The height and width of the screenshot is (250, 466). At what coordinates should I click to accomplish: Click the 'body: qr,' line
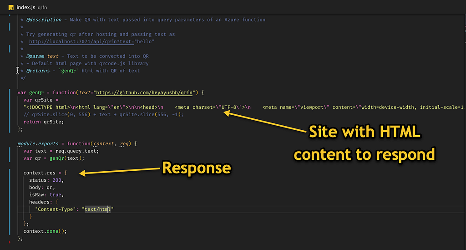click(x=42, y=188)
